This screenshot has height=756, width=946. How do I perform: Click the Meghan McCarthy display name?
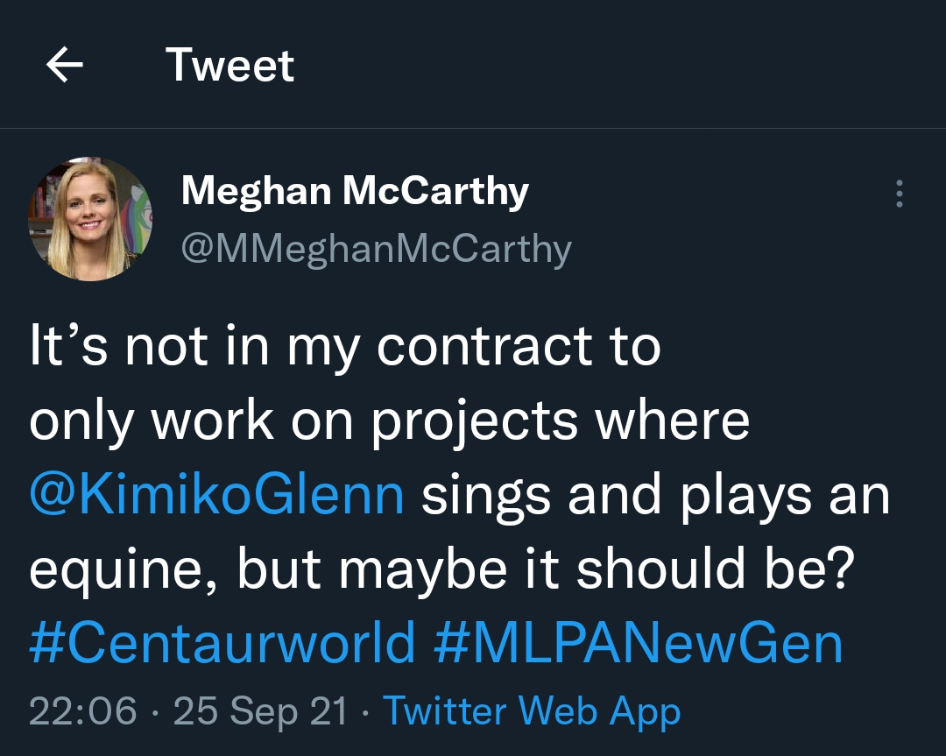(x=355, y=190)
